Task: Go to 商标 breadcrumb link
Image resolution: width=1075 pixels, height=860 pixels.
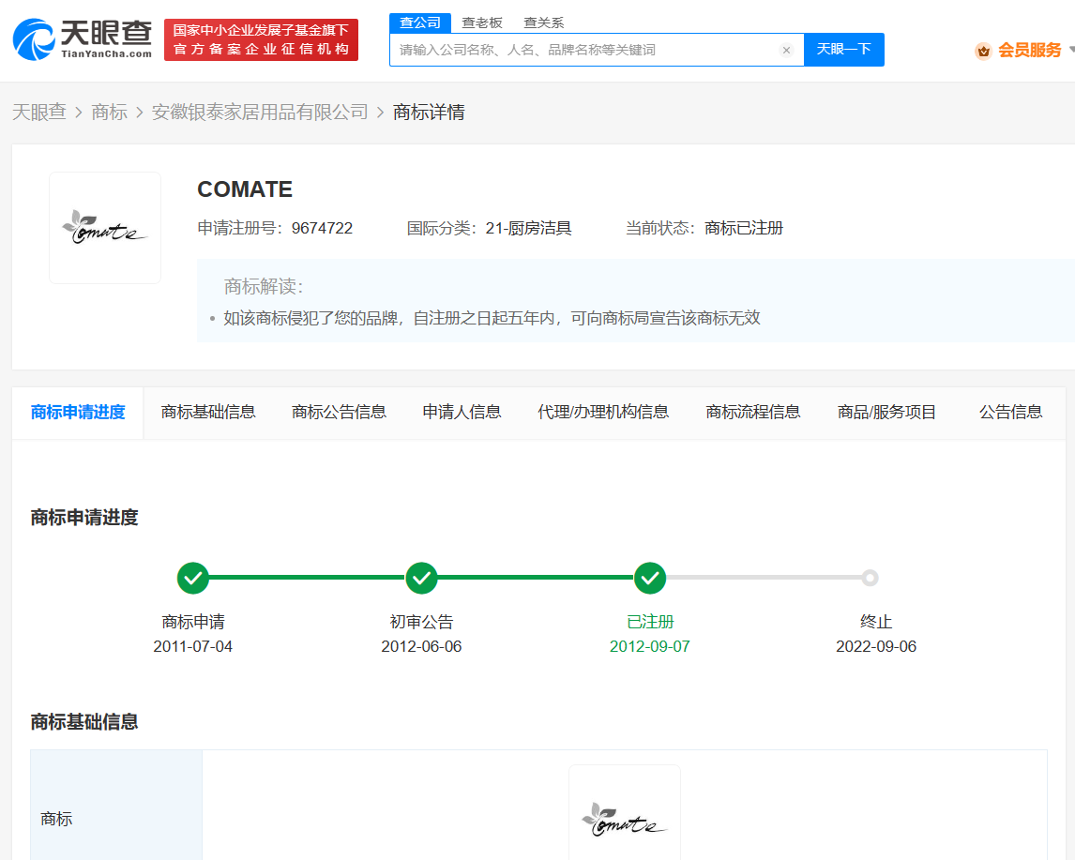Action: click(110, 112)
